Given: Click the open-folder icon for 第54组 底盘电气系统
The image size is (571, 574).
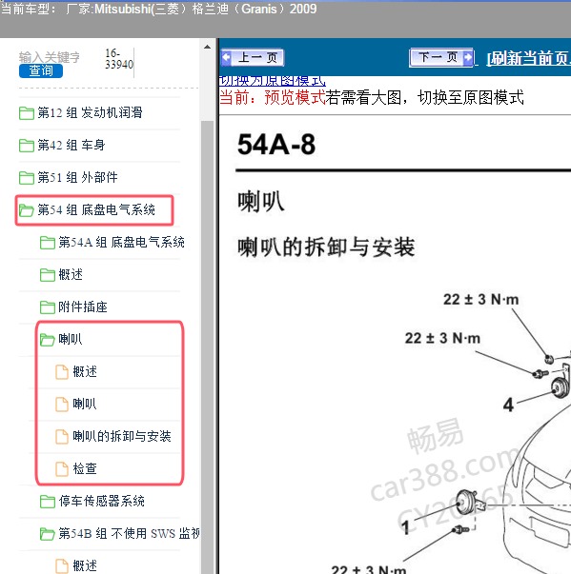Looking at the screenshot, I should pyautogui.click(x=27, y=210).
